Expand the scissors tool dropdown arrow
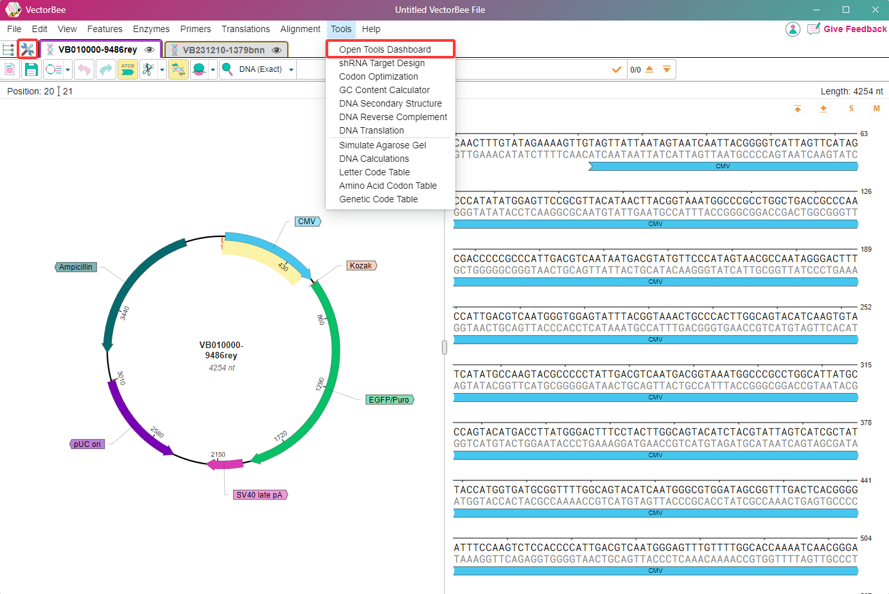 162,70
